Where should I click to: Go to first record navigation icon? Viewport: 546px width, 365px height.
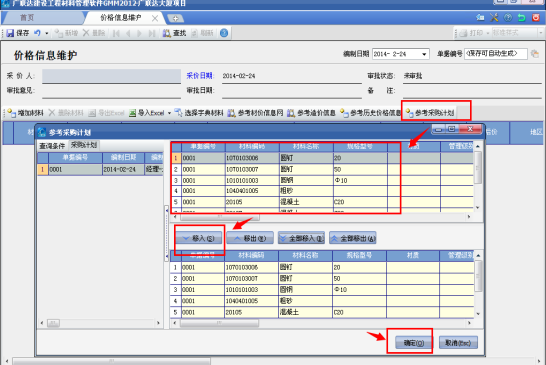[116, 33]
